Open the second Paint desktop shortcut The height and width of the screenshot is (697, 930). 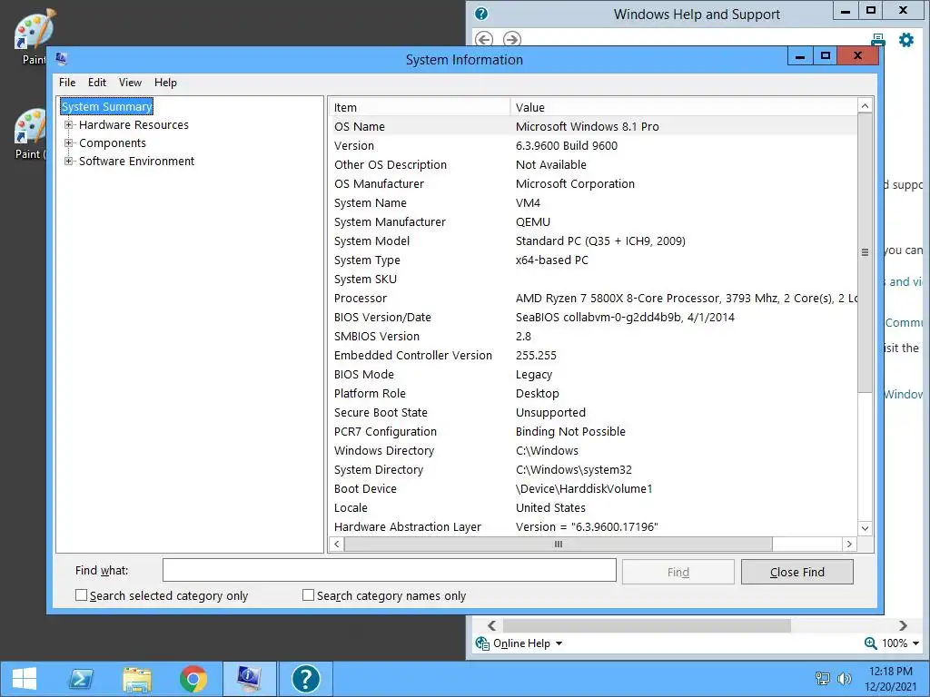30,134
